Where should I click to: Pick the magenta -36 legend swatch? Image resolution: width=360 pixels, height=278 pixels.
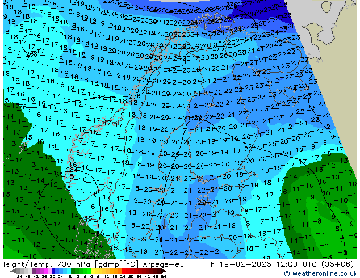coord(45,271)
